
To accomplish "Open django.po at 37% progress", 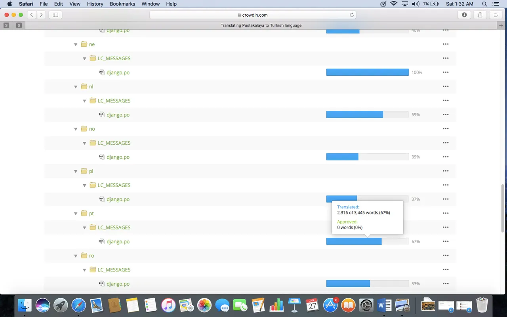I will 118,199.
